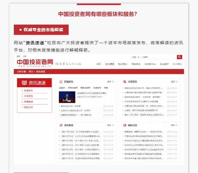
Task: Switch to the 沪深交易所 tab
Action: coord(73,88)
